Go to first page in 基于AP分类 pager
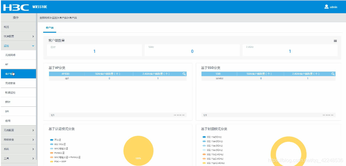 pyautogui.click(x=175, y=115)
